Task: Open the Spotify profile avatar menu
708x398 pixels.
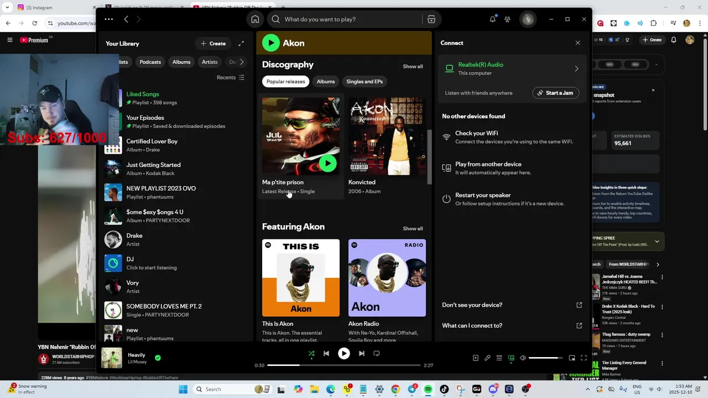Action: tap(528, 19)
